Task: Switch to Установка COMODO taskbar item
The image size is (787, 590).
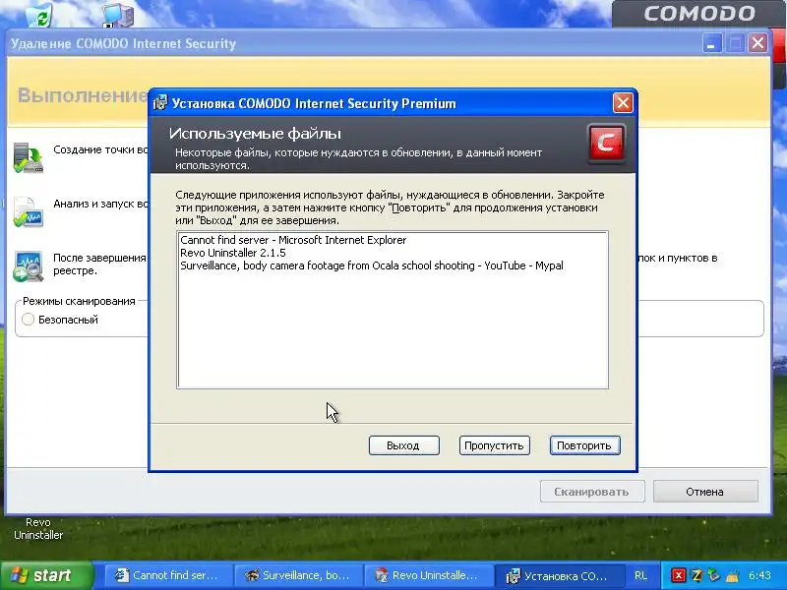Action: pyautogui.click(x=558, y=575)
